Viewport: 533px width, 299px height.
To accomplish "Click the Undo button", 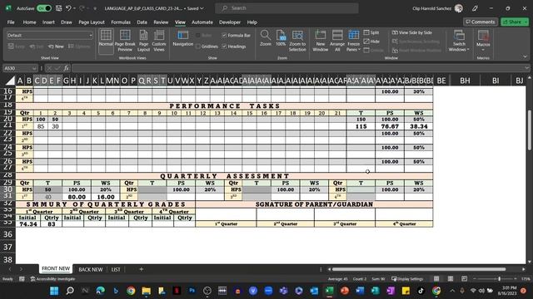I will coord(68,8).
